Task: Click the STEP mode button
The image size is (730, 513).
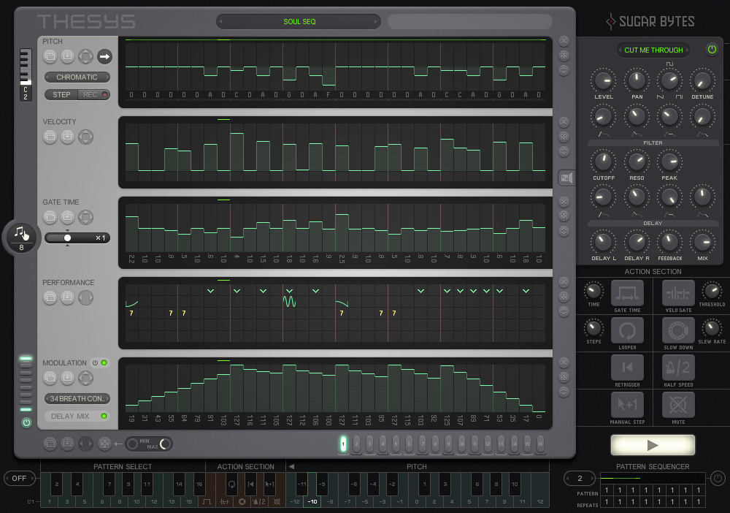Action: 61,95
